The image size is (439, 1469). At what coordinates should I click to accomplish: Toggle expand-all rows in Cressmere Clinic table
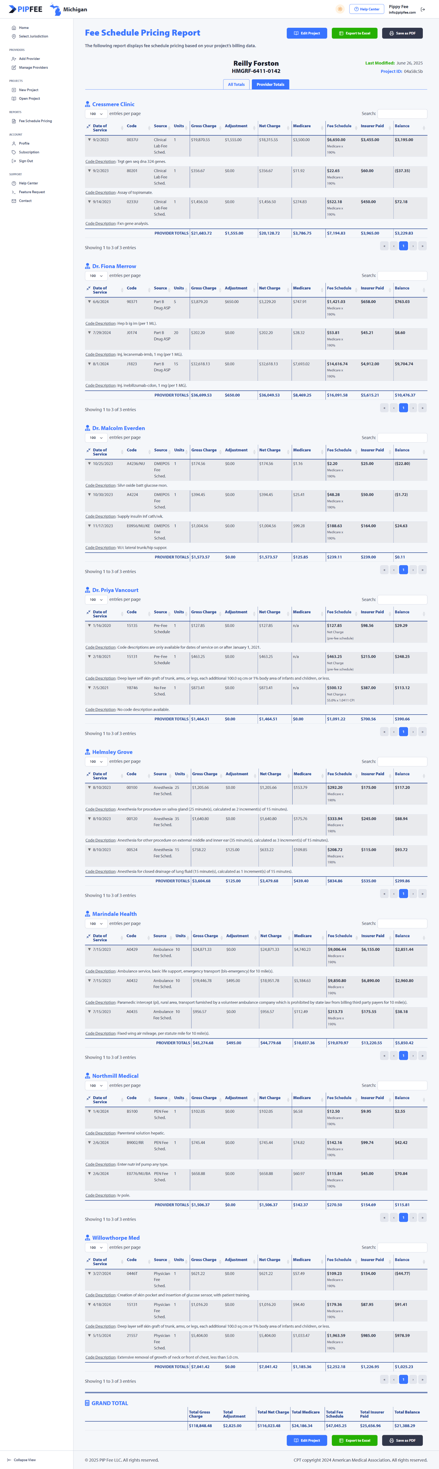click(88, 126)
